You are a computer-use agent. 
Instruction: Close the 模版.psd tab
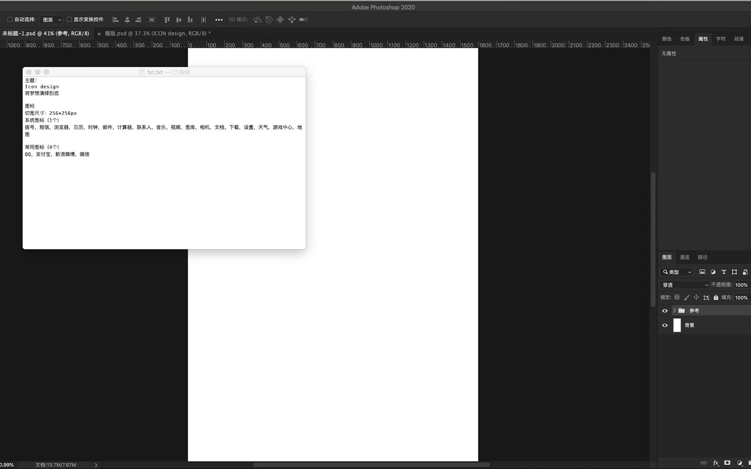99,33
